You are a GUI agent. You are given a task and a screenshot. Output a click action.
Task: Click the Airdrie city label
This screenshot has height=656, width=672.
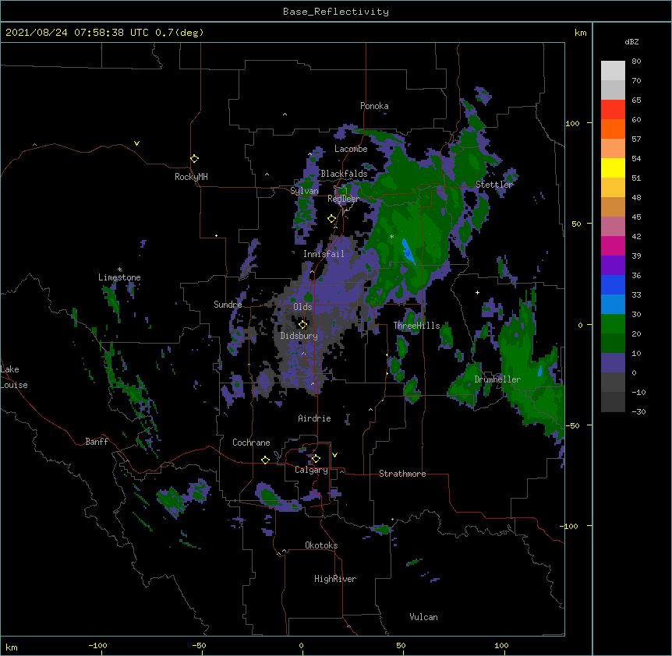(x=315, y=418)
